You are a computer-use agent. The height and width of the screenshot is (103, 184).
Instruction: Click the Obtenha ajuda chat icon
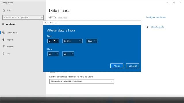[147, 27]
